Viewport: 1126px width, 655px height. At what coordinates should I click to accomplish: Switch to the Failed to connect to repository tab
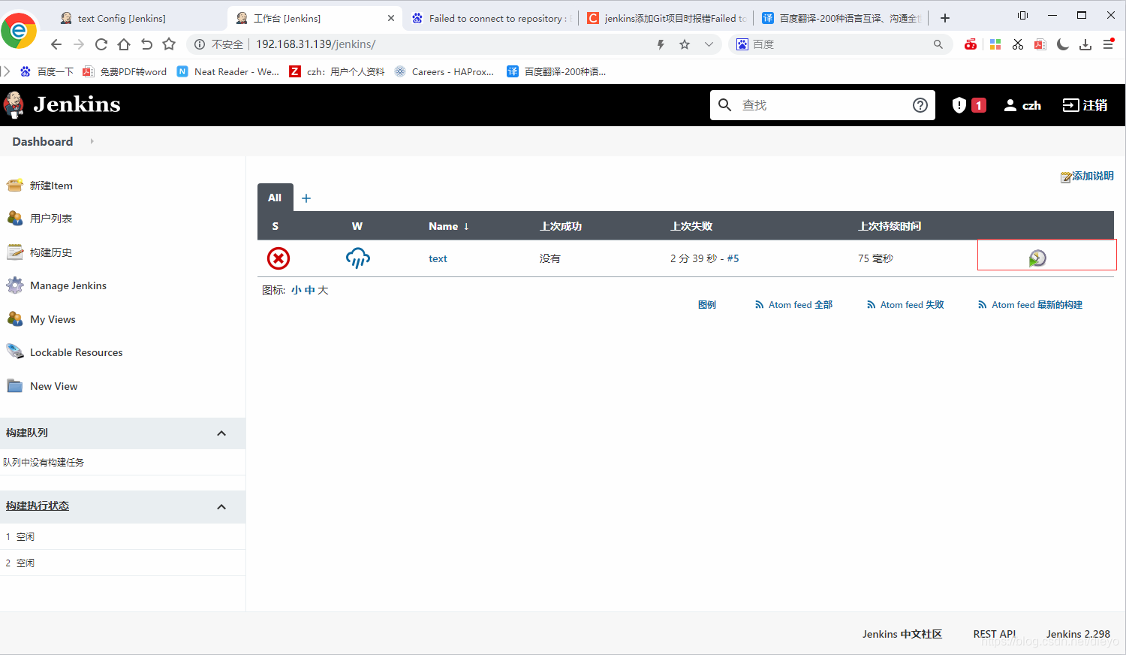[492, 18]
